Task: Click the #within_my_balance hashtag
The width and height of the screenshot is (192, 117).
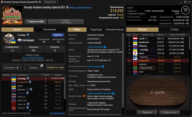Action: tap(77, 8)
